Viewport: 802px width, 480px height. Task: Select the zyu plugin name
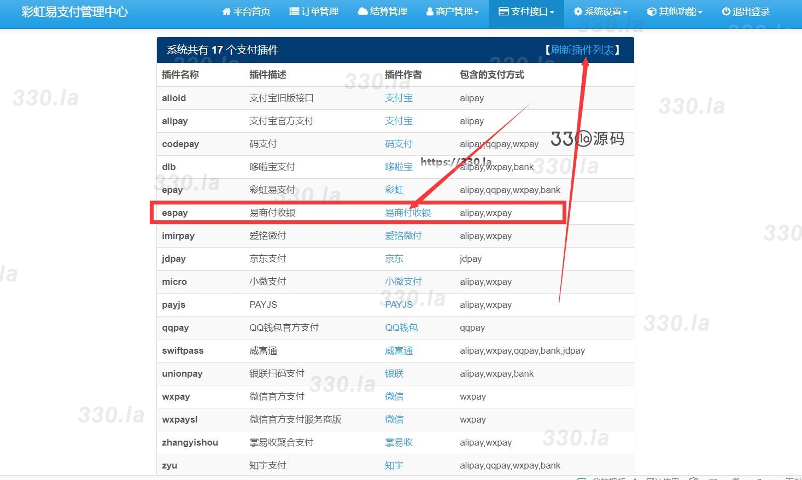169,465
